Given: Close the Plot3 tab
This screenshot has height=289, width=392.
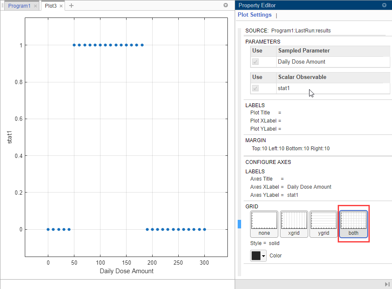Looking at the screenshot, I should [x=61, y=6].
